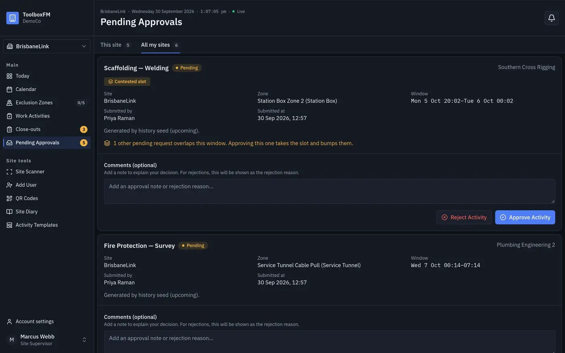
Task: Click the Account settings person icon
Action: pyautogui.click(x=9, y=322)
